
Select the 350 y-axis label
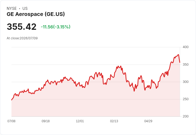pos(186,65)
